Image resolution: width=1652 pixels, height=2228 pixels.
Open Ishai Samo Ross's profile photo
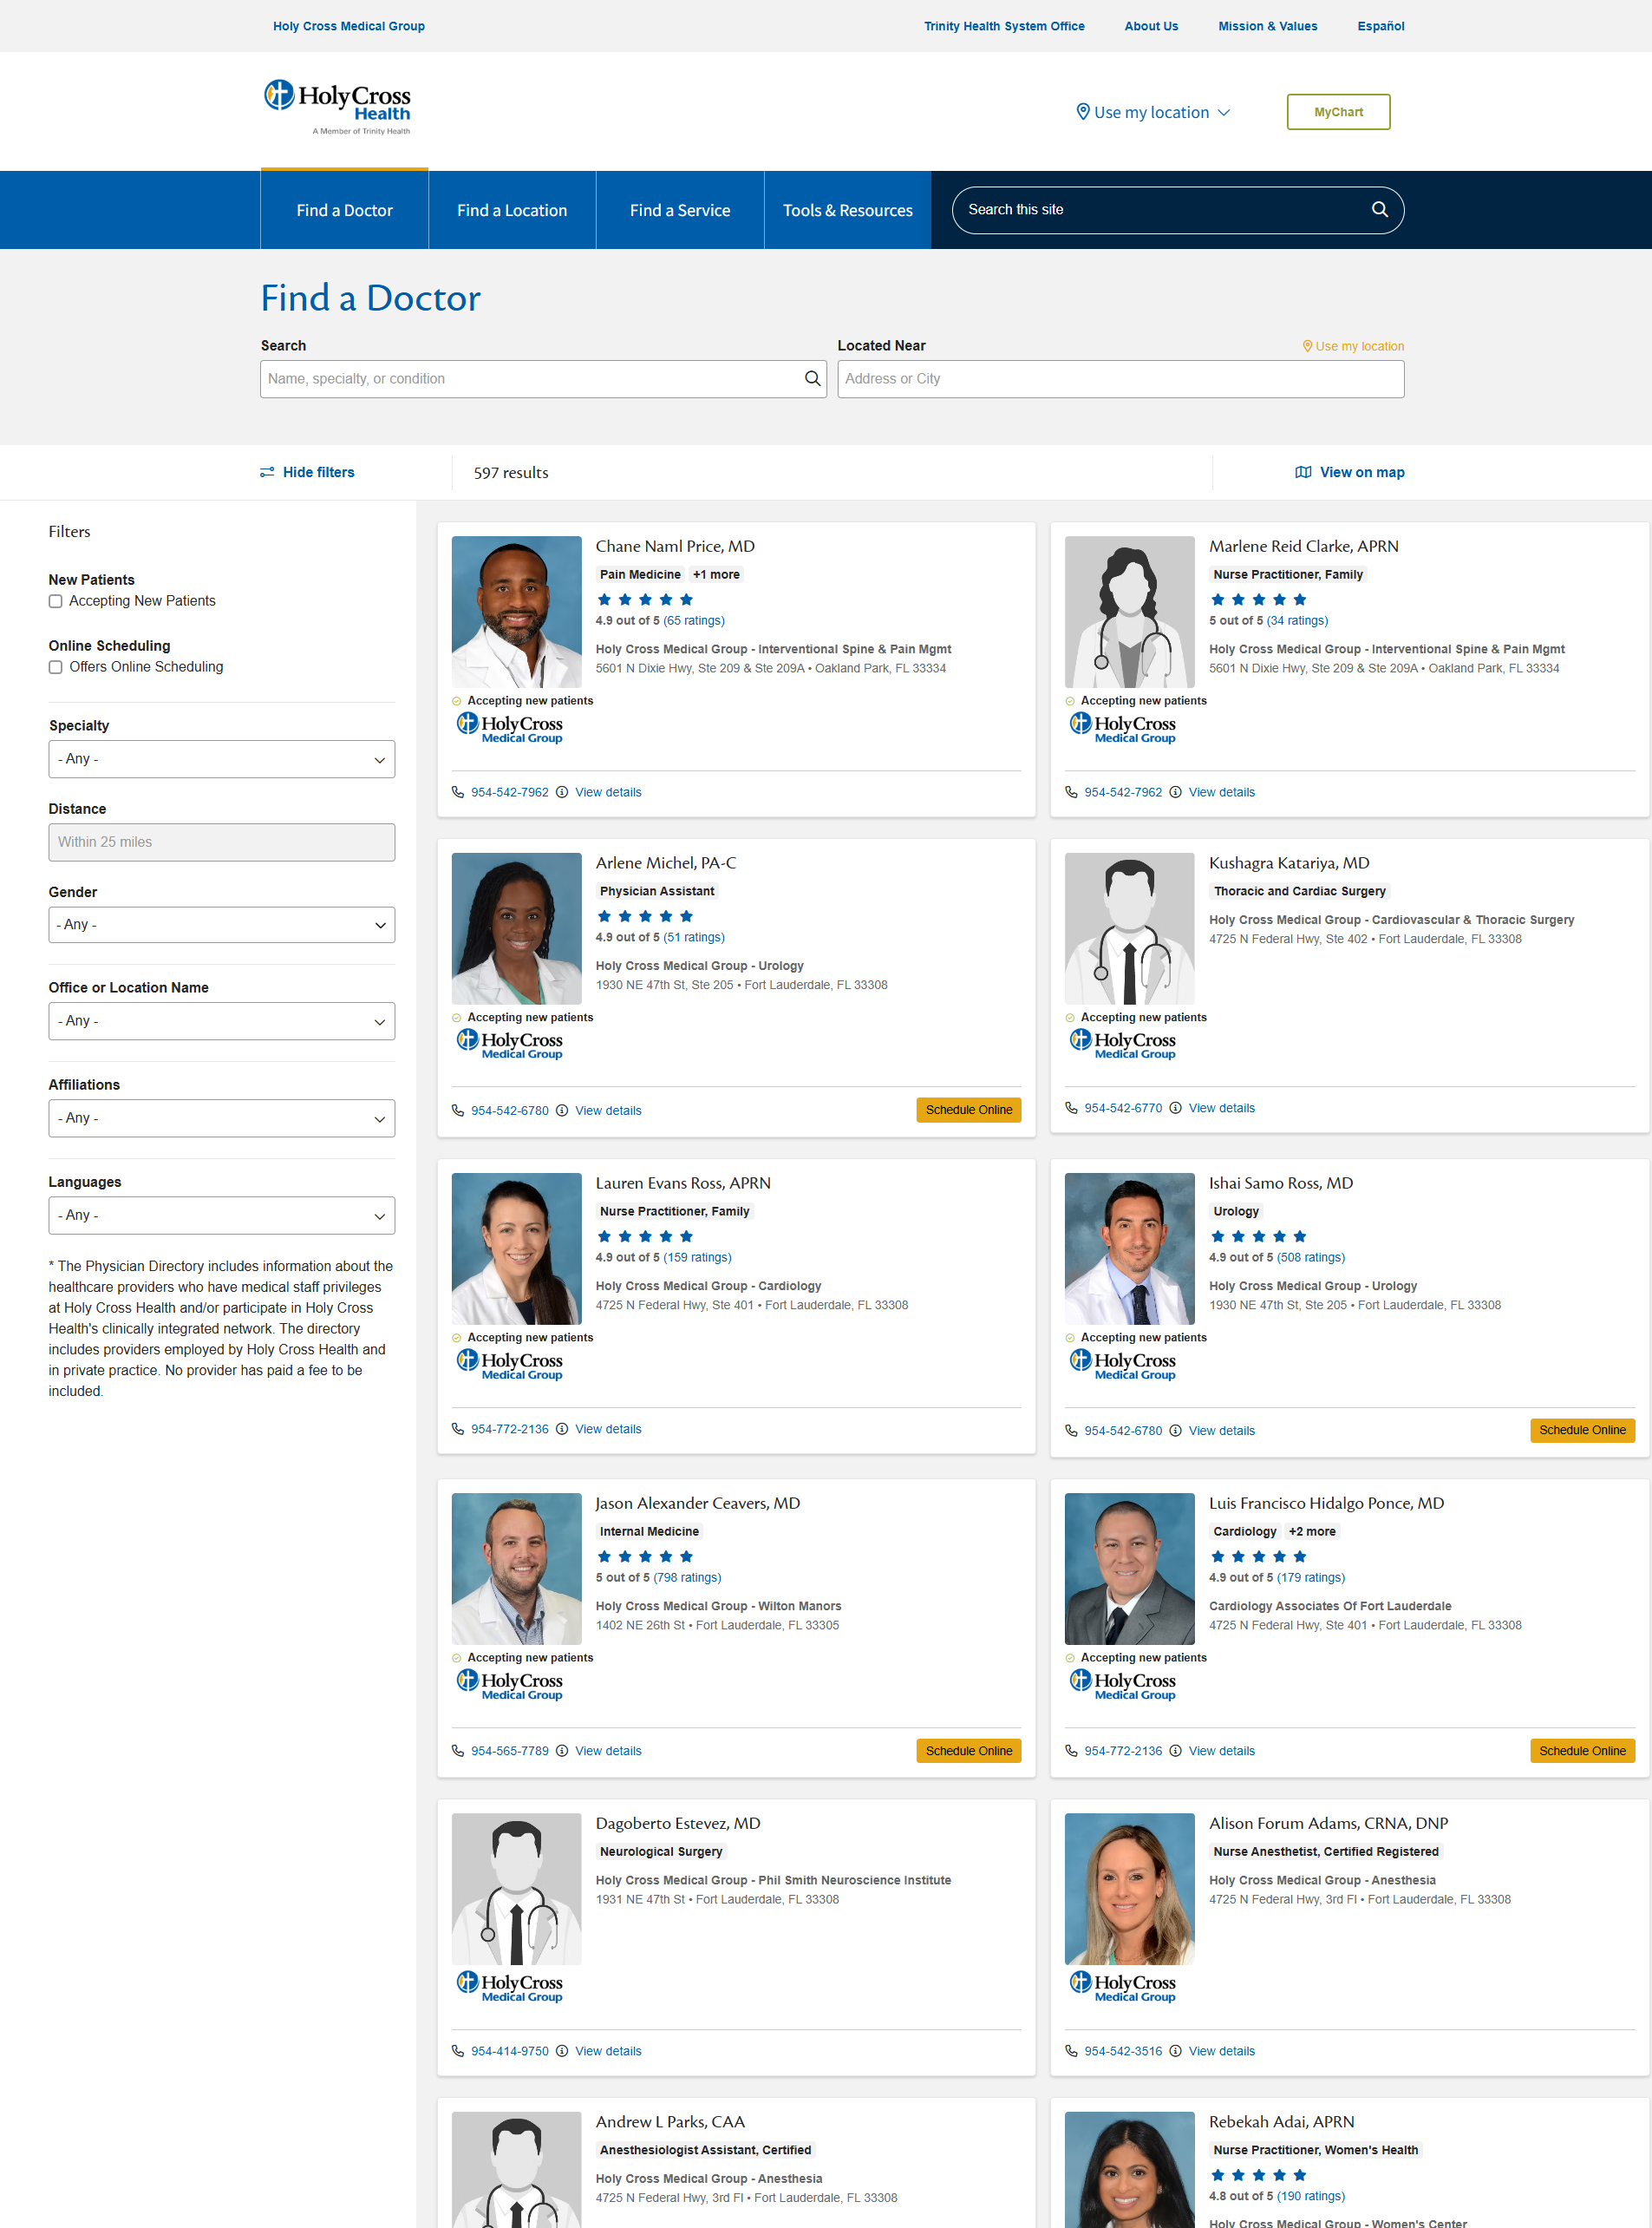point(1129,1248)
